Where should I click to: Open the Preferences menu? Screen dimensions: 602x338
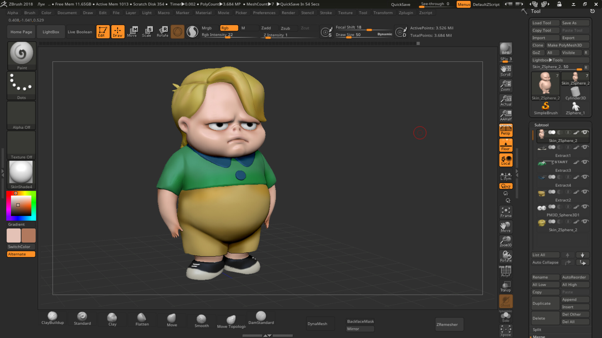pos(264,13)
